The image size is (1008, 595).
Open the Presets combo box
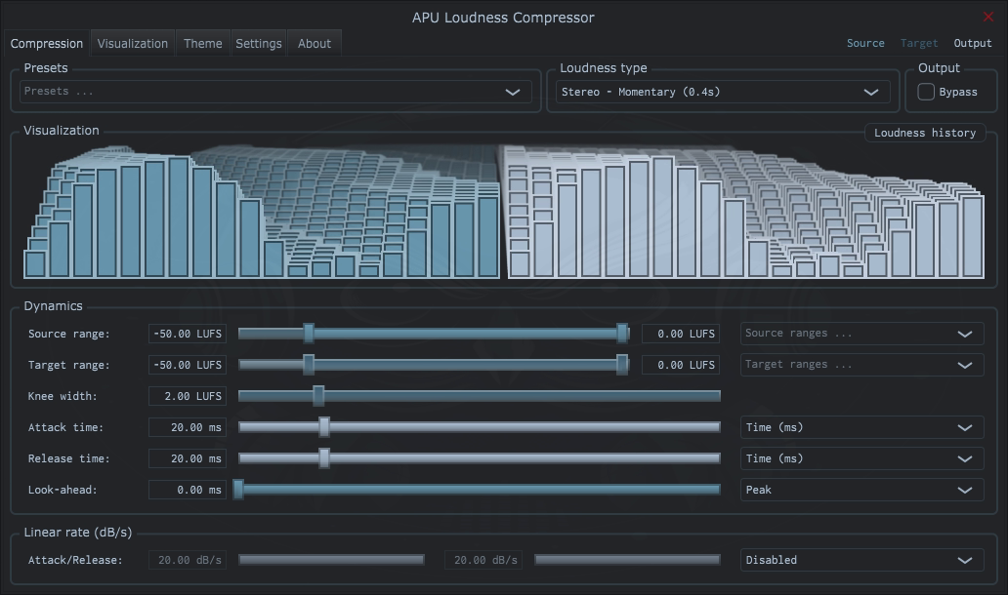tap(273, 91)
